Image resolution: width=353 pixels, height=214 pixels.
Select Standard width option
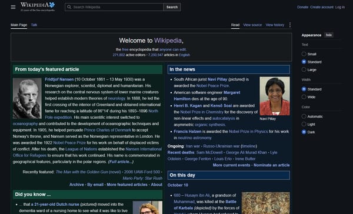pos(304,89)
